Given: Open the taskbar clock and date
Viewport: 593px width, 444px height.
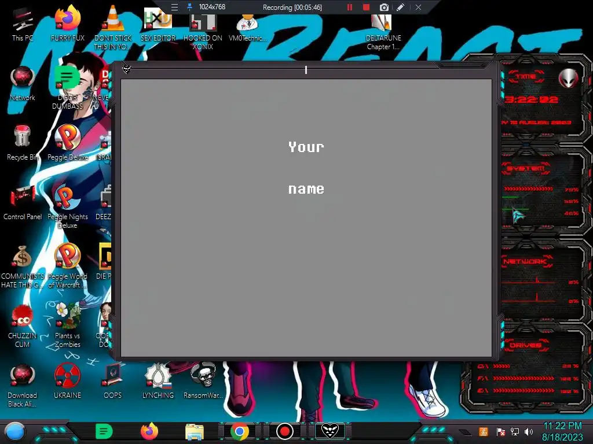Looking at the screenshot, I should click(x=562, y=431).
